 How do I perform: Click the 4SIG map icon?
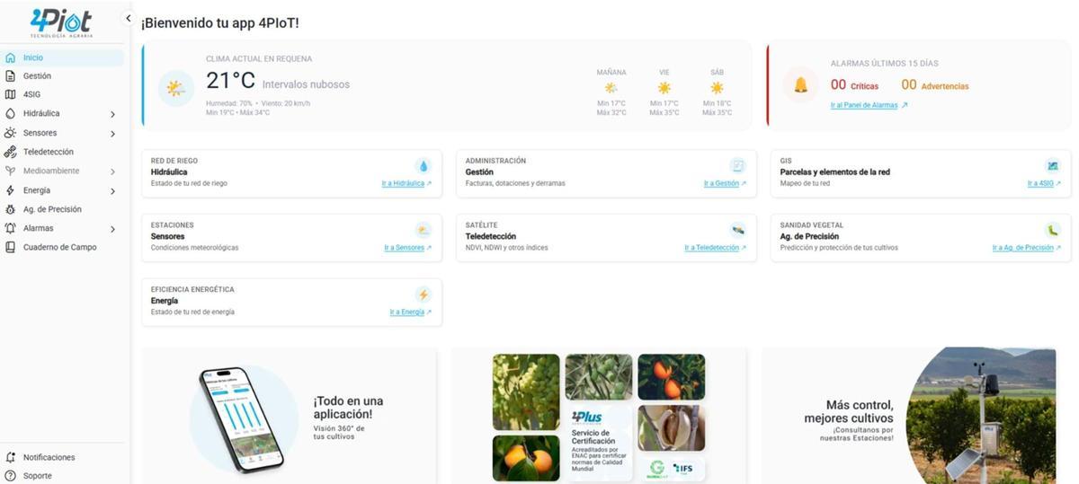coord(10,94)
